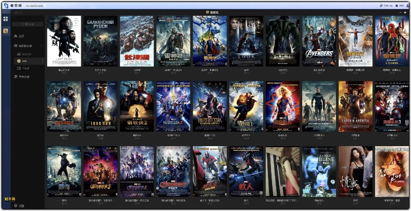
Task: Open The Last Duel movie poster
Action: pyautogui.click(x=64, y=41)
